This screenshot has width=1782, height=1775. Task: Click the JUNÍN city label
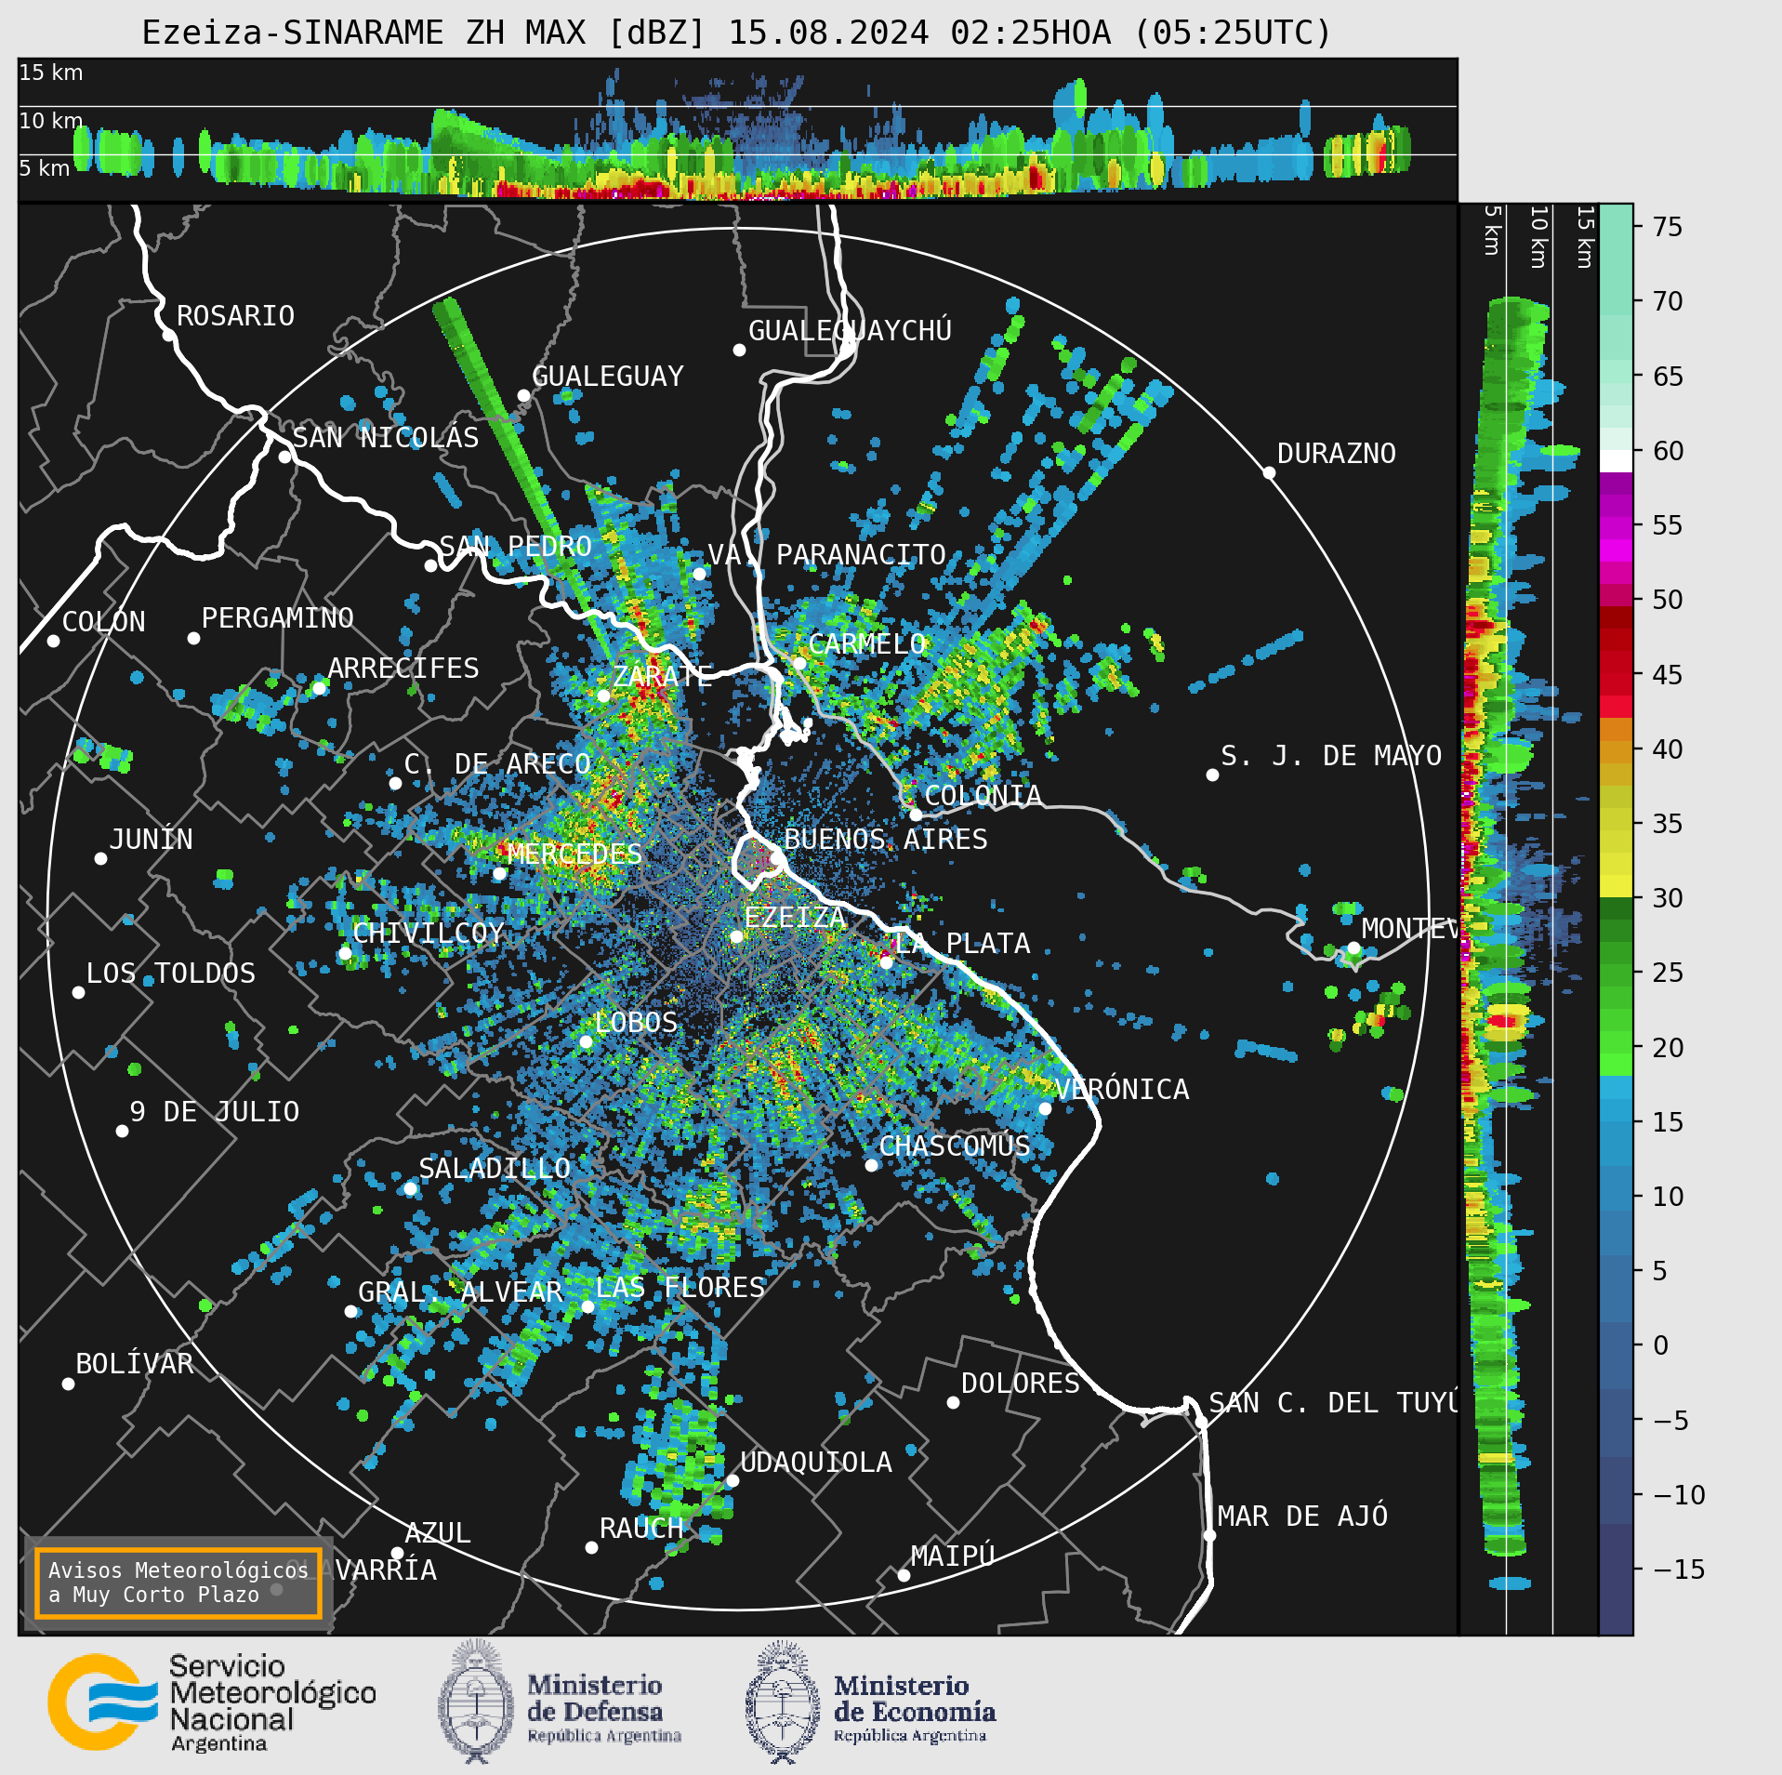click(x=151, y=840)
